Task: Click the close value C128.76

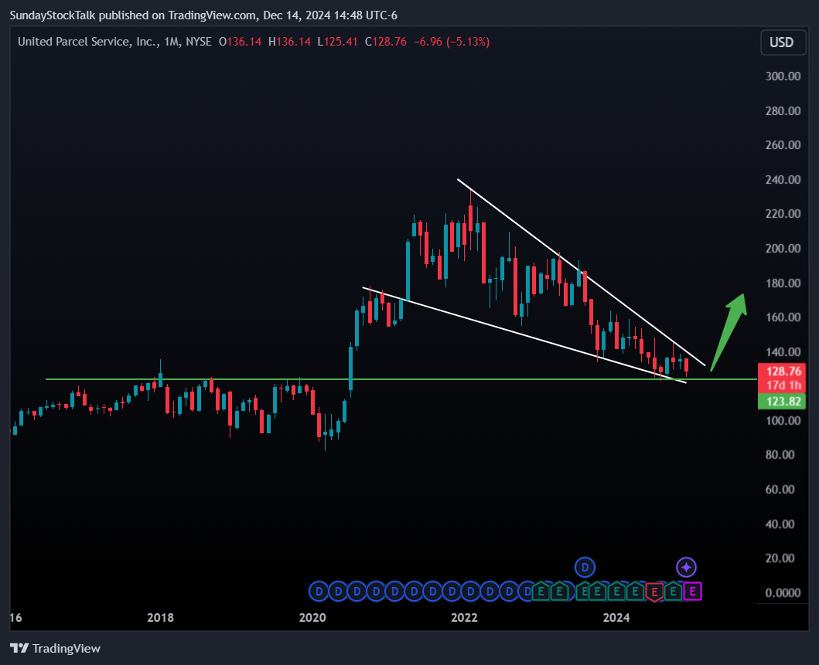Action: click(385, 42)
